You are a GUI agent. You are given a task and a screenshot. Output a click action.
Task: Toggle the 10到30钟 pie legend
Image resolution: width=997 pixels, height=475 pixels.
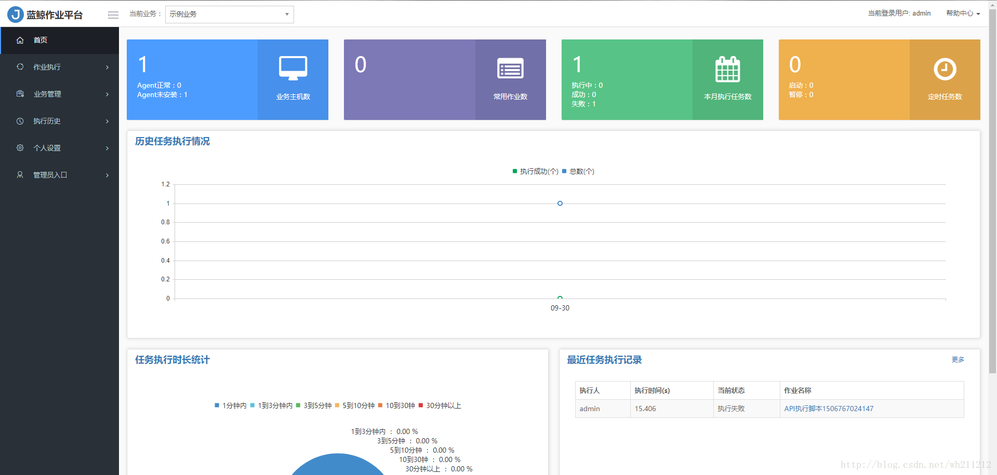tap(396, 405)
